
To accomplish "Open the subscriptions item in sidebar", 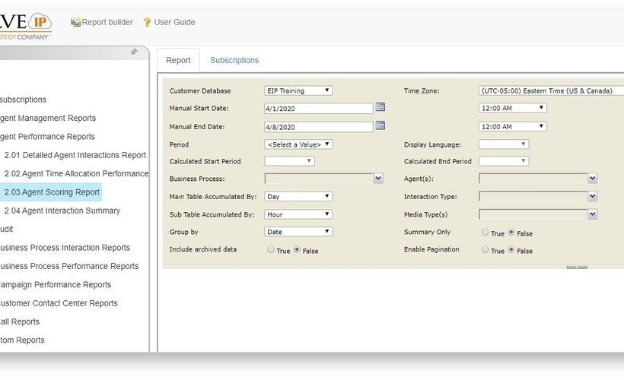I will pos(23,100).
